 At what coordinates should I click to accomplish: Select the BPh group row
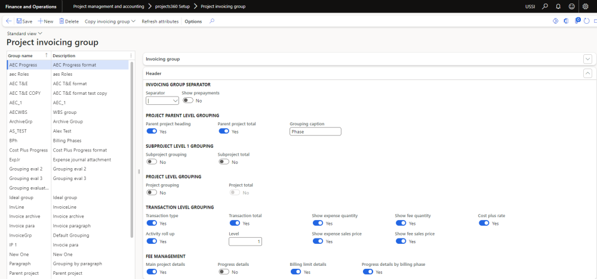(x=68, y=141)
